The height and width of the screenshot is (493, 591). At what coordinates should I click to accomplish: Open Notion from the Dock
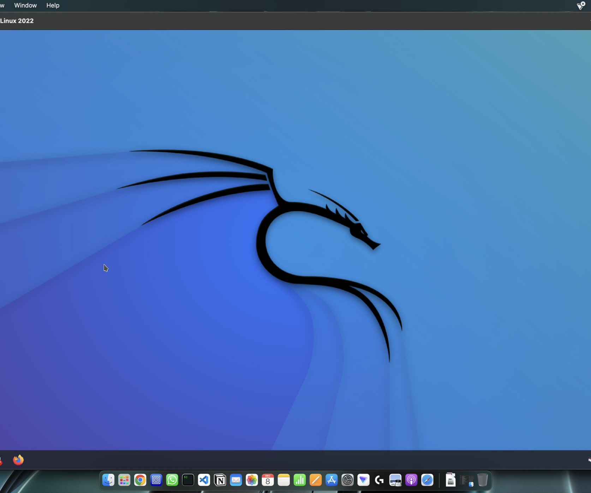220,480
